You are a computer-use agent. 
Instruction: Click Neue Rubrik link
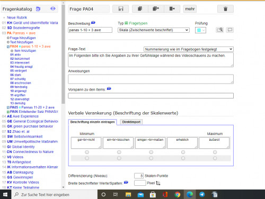pos(17,17)
